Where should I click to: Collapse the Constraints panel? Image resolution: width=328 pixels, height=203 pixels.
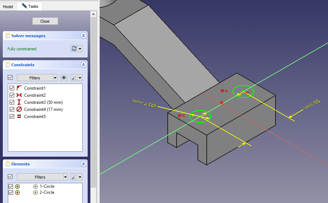click(x=83, y=64)
